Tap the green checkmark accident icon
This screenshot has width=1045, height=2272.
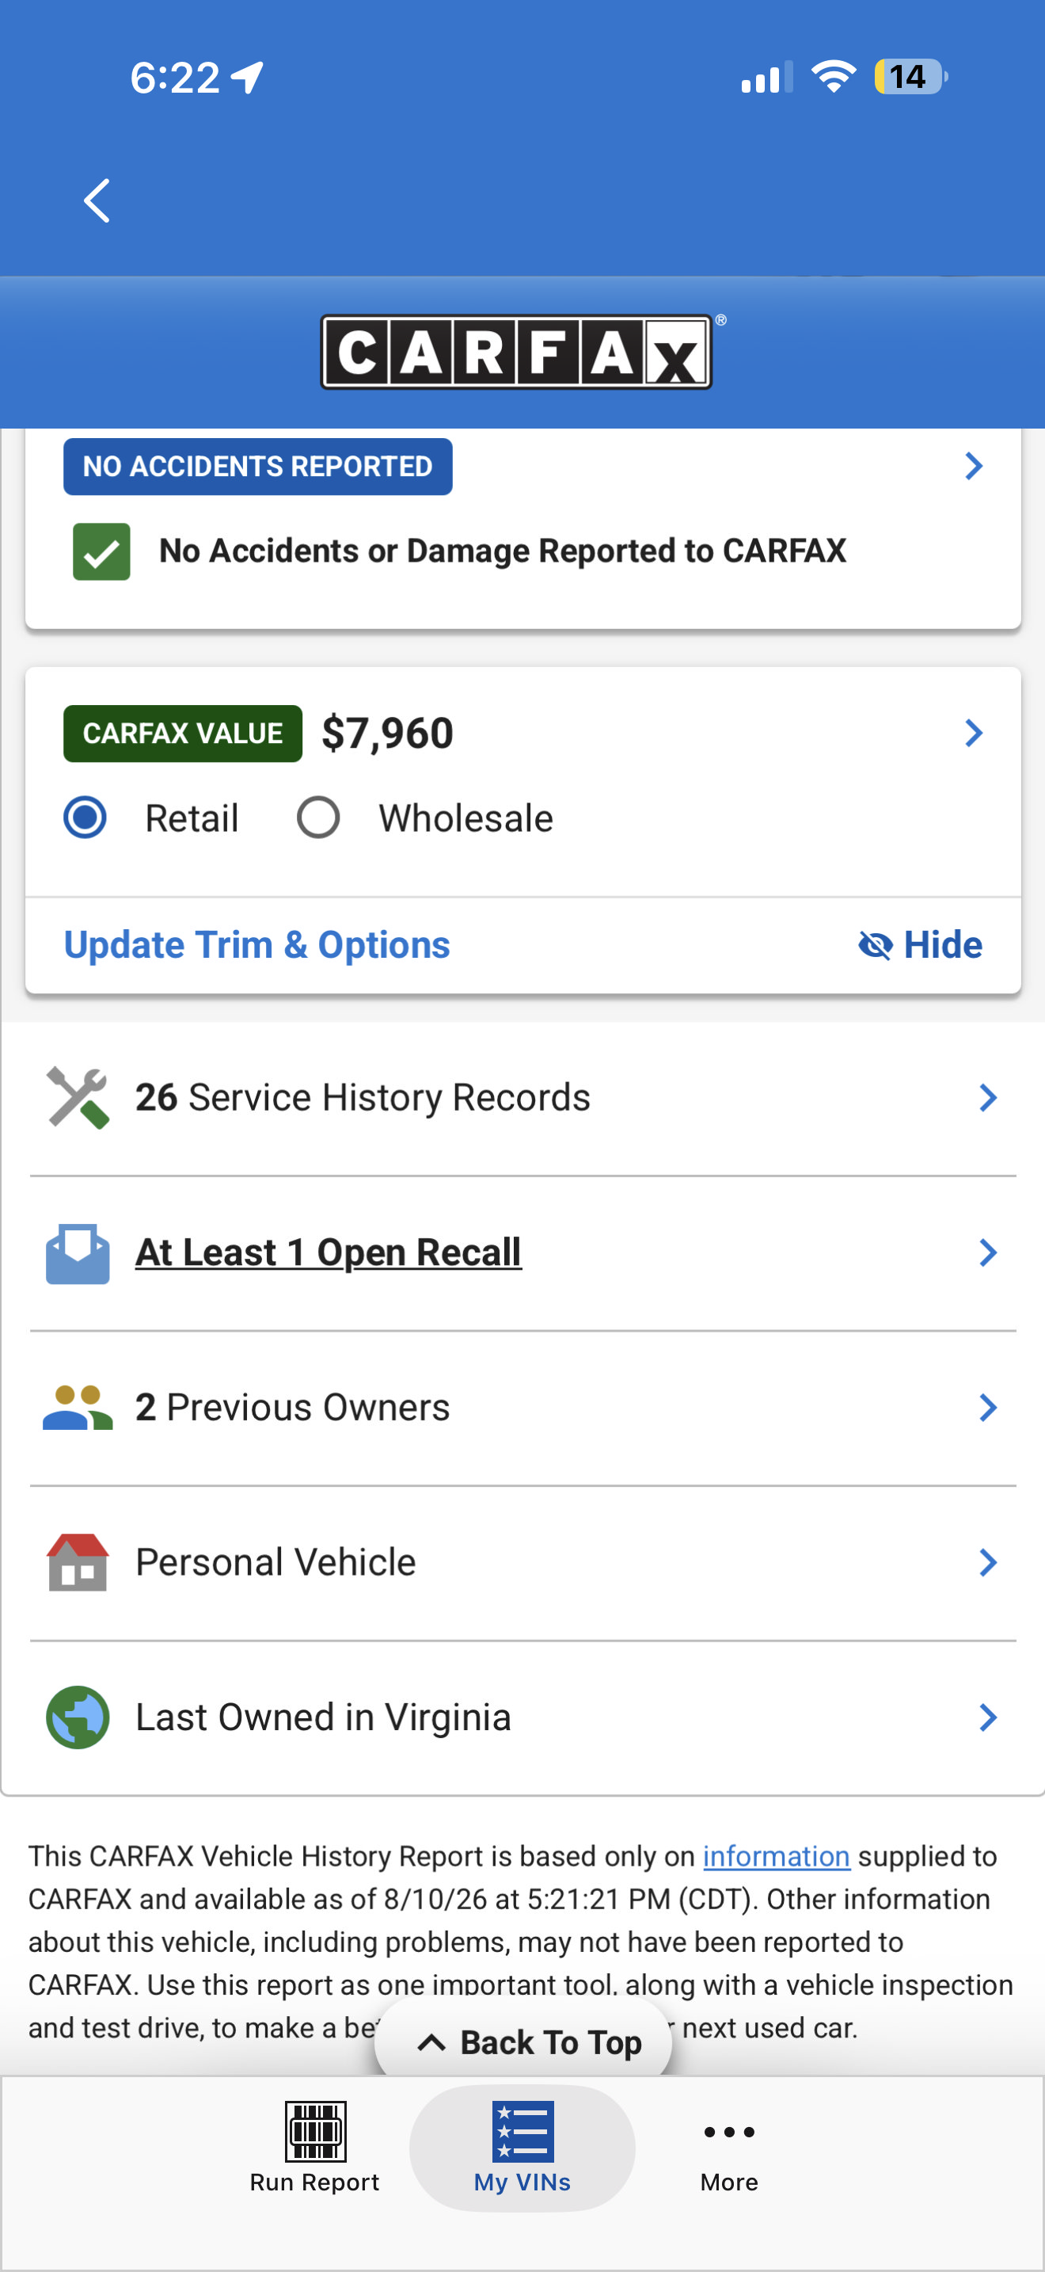(x=101, y=552)
